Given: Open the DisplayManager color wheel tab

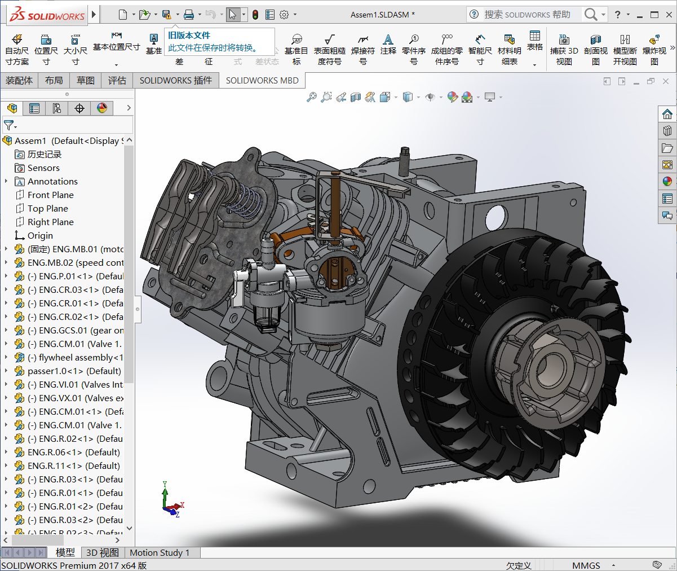Looking at the screenshot, I should coord(102,108).
